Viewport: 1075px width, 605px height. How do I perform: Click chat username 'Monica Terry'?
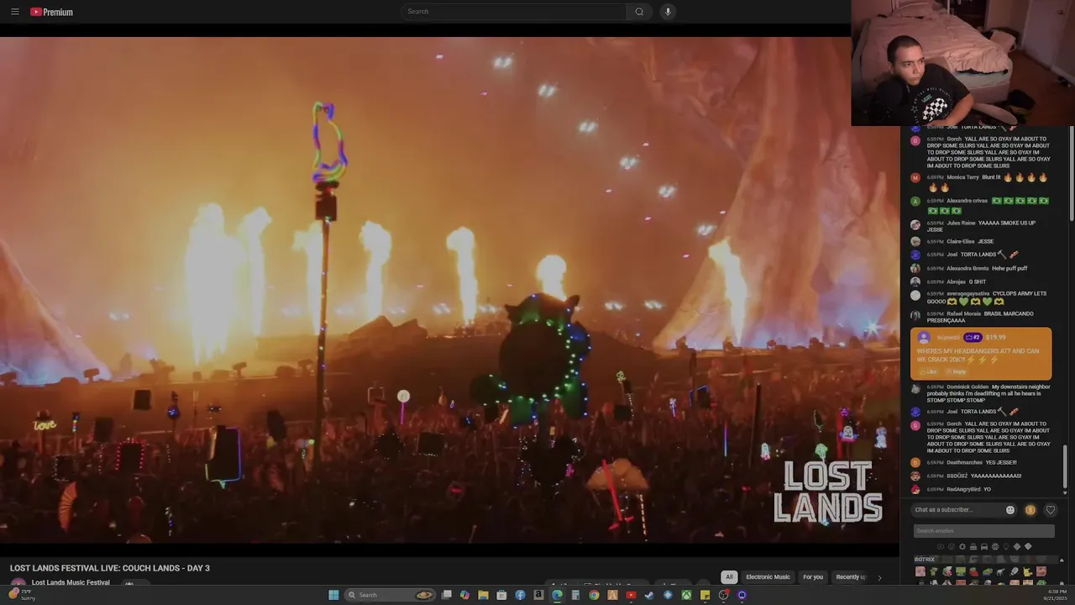point(962,177)
